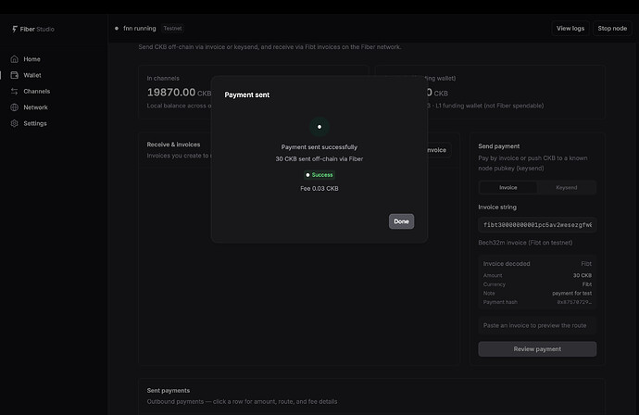Open the Home page
639x415 pixels.
pos(31,59)
